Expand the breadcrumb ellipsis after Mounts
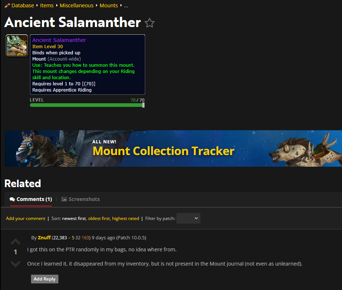Screen dimensions: 342x290 126,6
